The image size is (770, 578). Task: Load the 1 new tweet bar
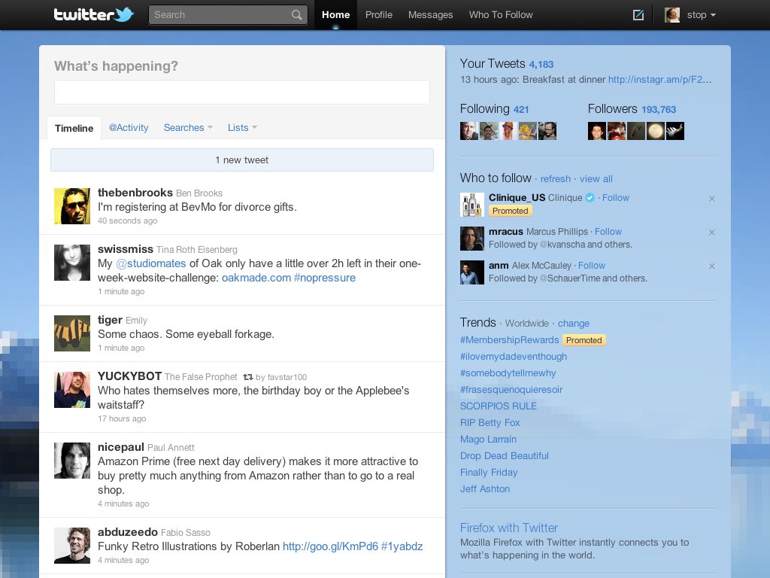[x=242, y=160]
